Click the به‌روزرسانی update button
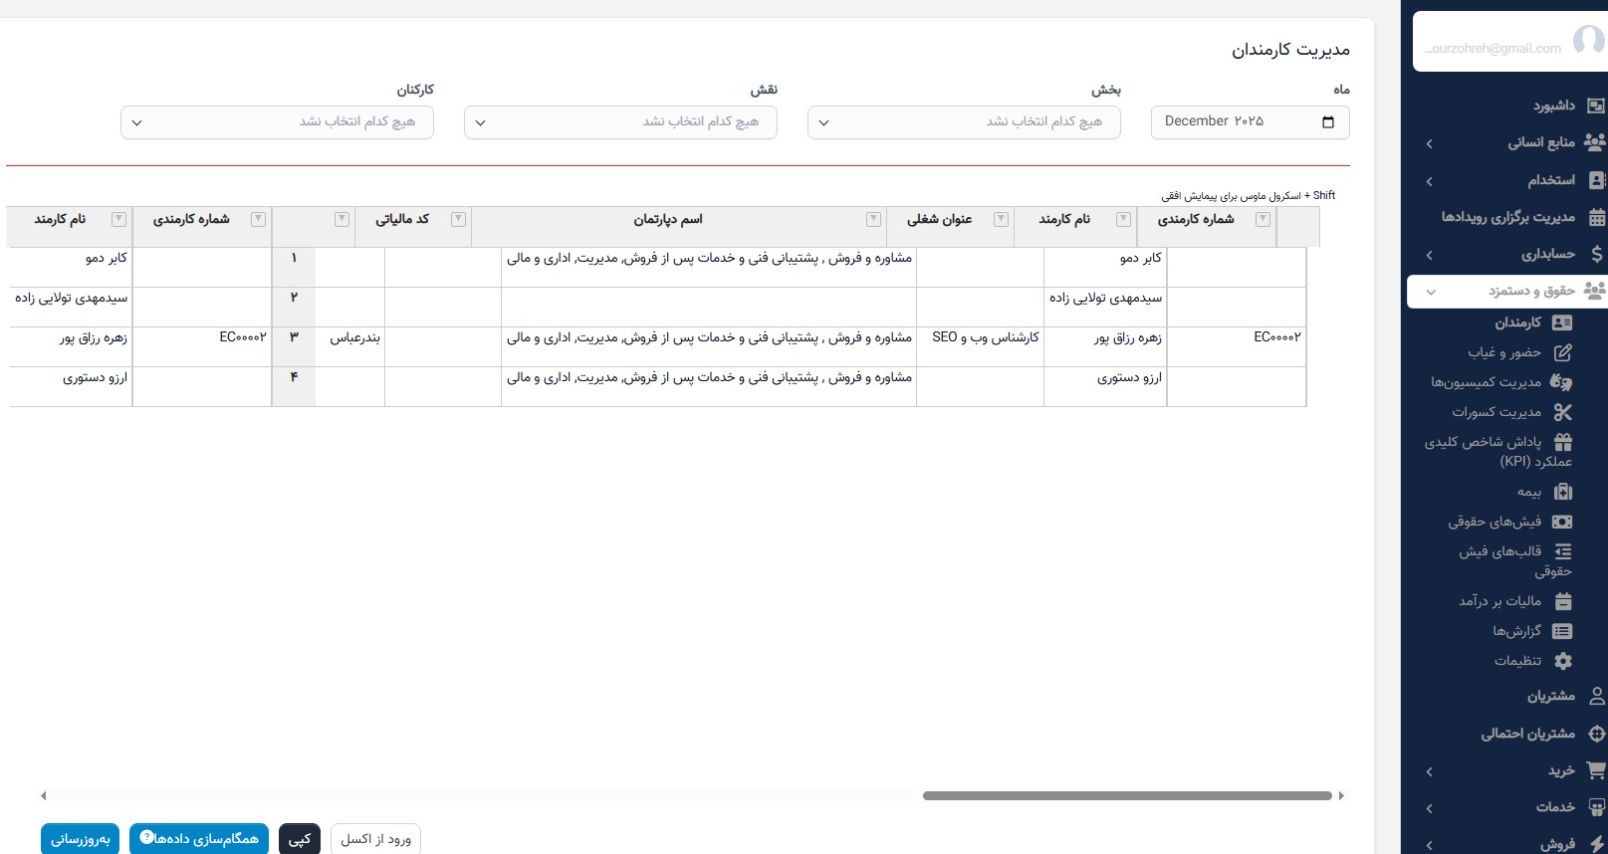The image size is (1608, 854). point(81,839)
